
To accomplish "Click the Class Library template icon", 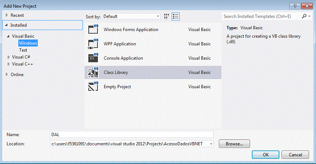I will (93, 72).
